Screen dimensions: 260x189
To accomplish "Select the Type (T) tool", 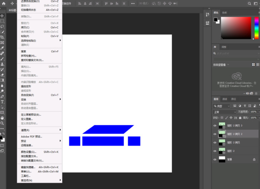I will point(2,102).
